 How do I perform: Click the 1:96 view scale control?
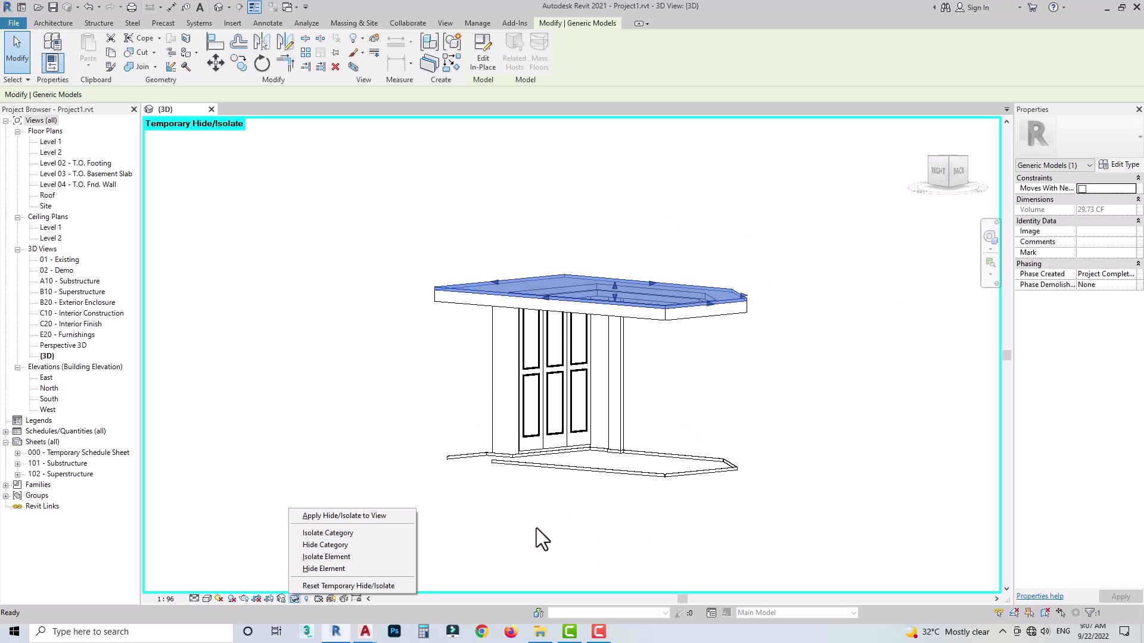pos(166,598)
